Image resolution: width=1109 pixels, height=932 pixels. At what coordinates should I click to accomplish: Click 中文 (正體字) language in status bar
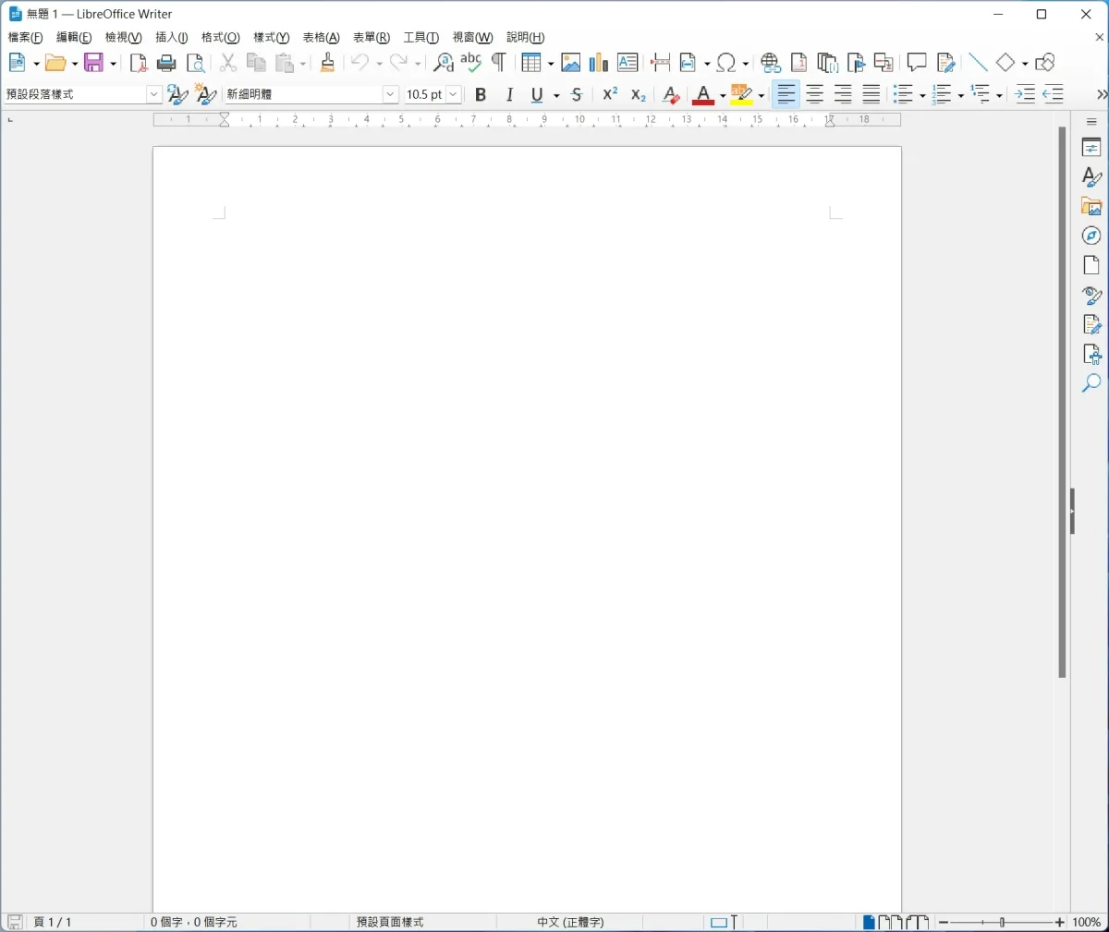click(x=570, y=922)
